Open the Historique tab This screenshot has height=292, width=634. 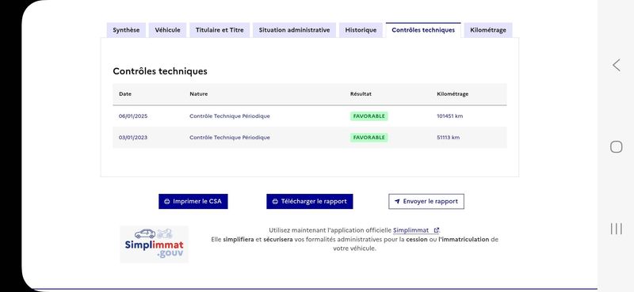click(361, 30)
